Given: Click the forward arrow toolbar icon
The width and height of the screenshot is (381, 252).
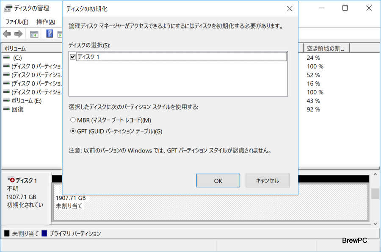Looking at the screenshot, I should pos(18,34).
